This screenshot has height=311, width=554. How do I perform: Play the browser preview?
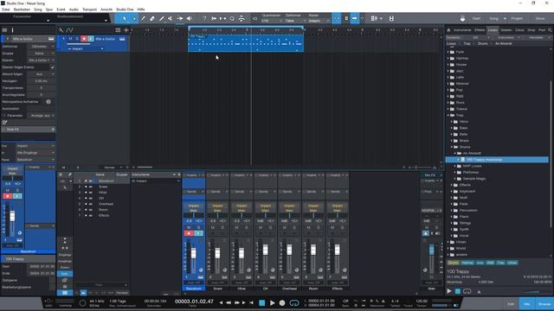click(449, 291)
